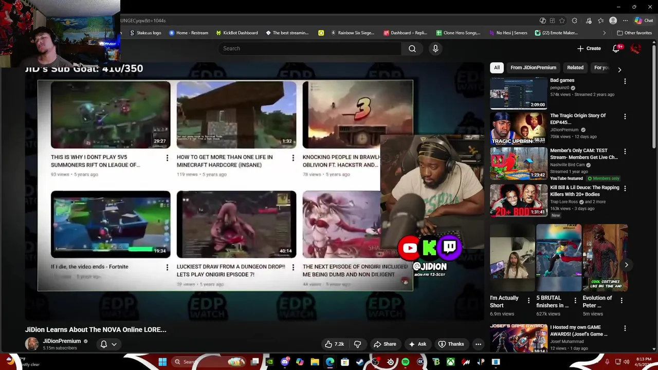This screenshot has height=370, width=658.
Task: Open the YouTube account avatar menu
Action: pyautogui.click(x=636, y=48)
